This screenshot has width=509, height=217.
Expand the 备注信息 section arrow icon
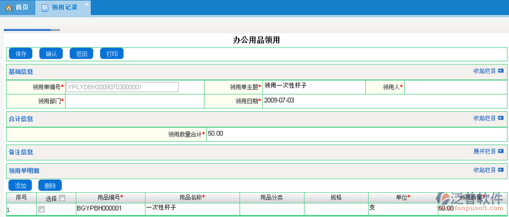501,151
